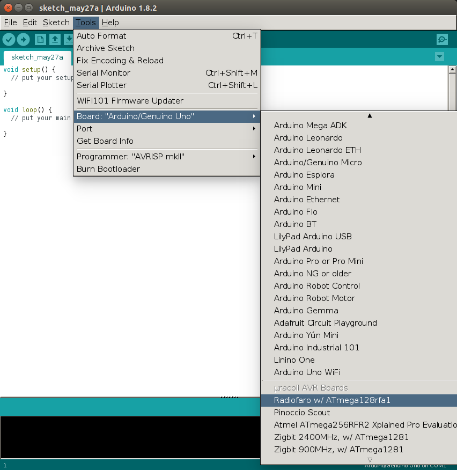Select Arduino Mega ADK board
The image size is (457, 470).
click(x=359, y=126)
